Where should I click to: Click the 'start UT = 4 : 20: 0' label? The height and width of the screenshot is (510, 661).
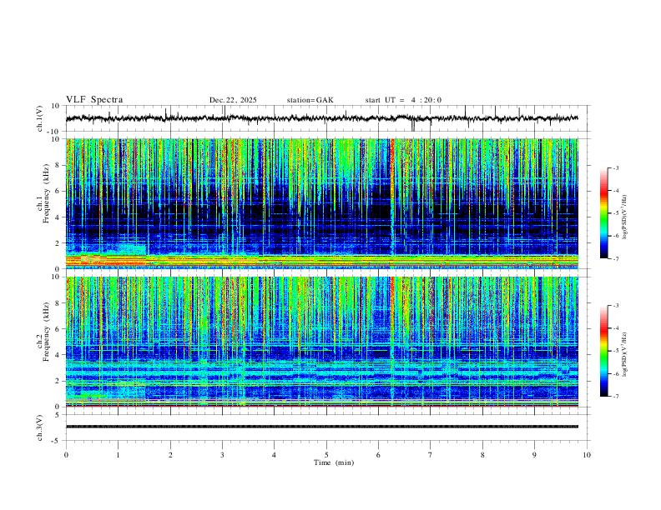click(x=403, y=100)
